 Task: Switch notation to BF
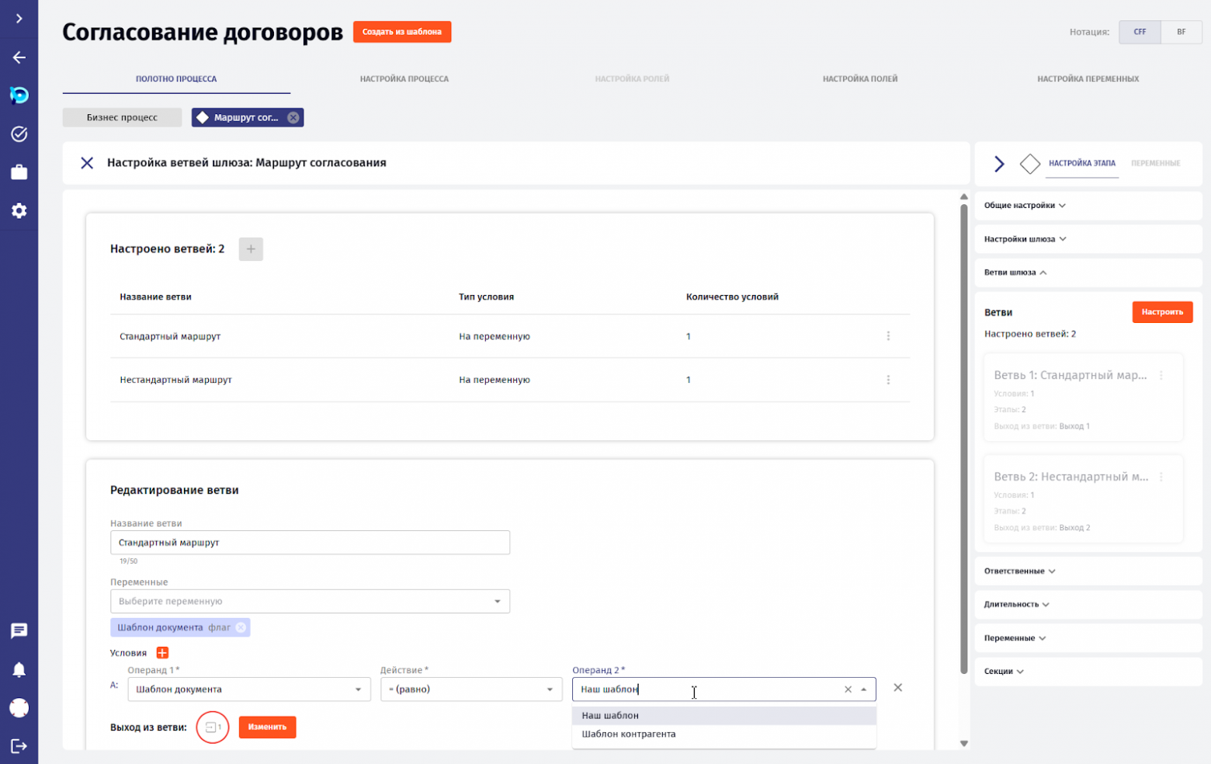point(1181,32)
